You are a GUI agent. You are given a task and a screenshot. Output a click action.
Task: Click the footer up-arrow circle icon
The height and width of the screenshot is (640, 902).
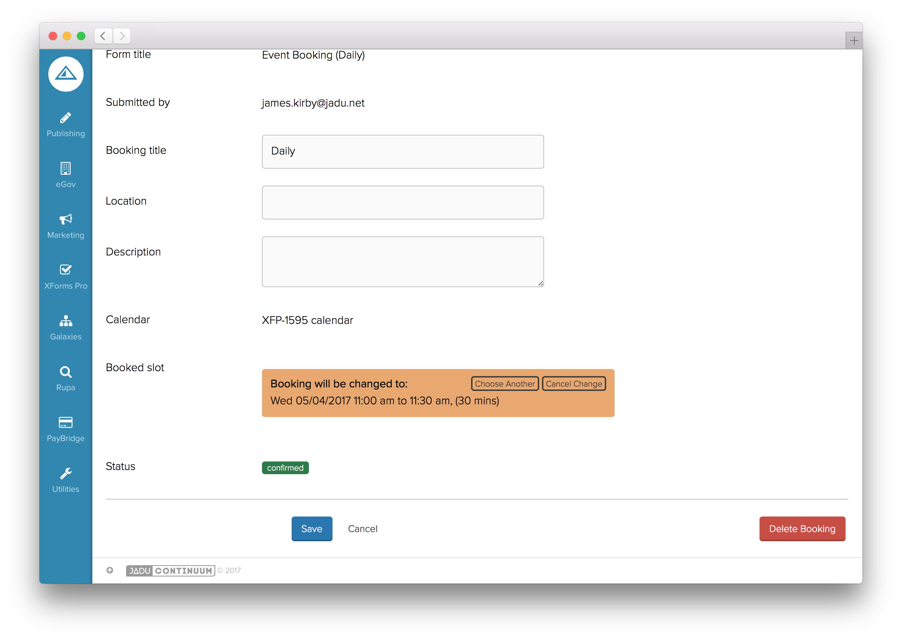pos(110,570)
